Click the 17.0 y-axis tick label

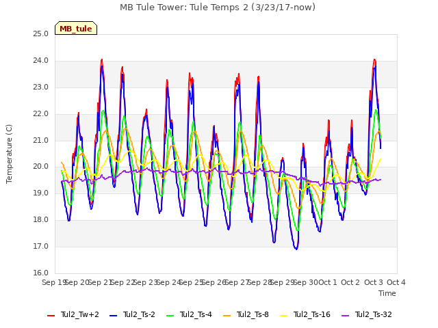click(41, 246)
